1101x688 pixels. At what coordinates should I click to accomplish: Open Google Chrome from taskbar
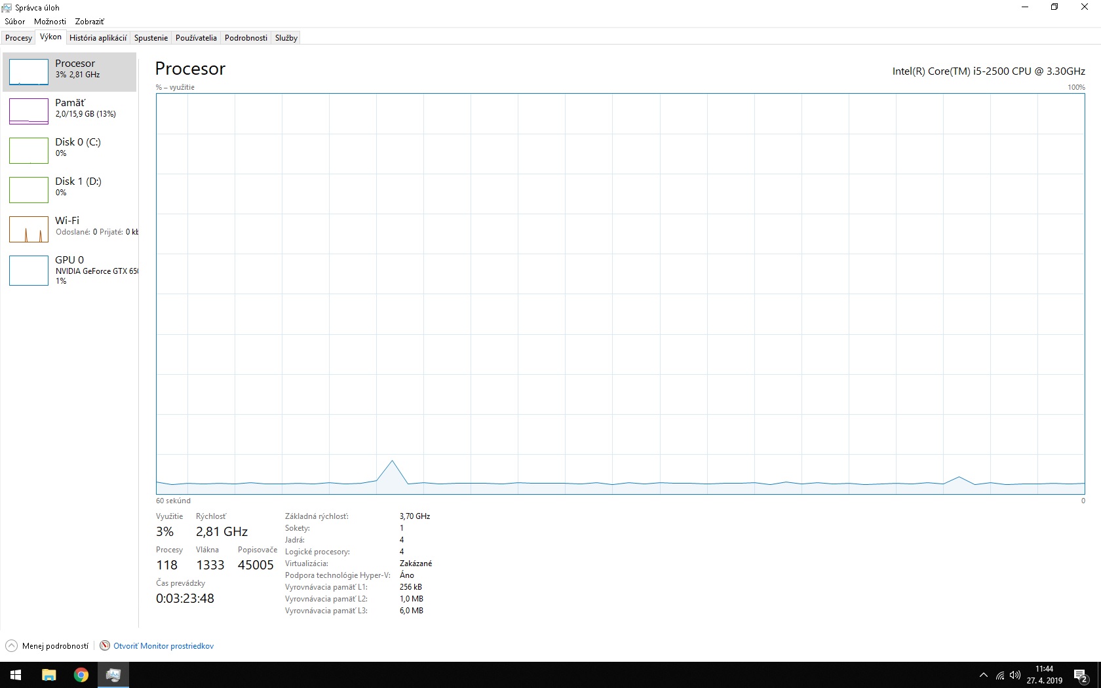coord(81,675)
